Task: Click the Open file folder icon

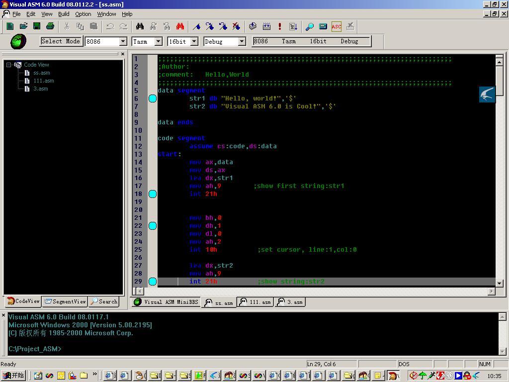Action: point(23,26)
